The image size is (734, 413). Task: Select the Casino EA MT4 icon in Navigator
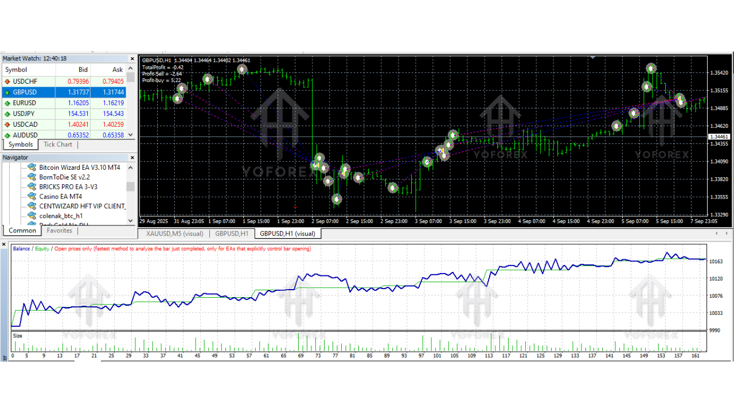click(32, 196)
